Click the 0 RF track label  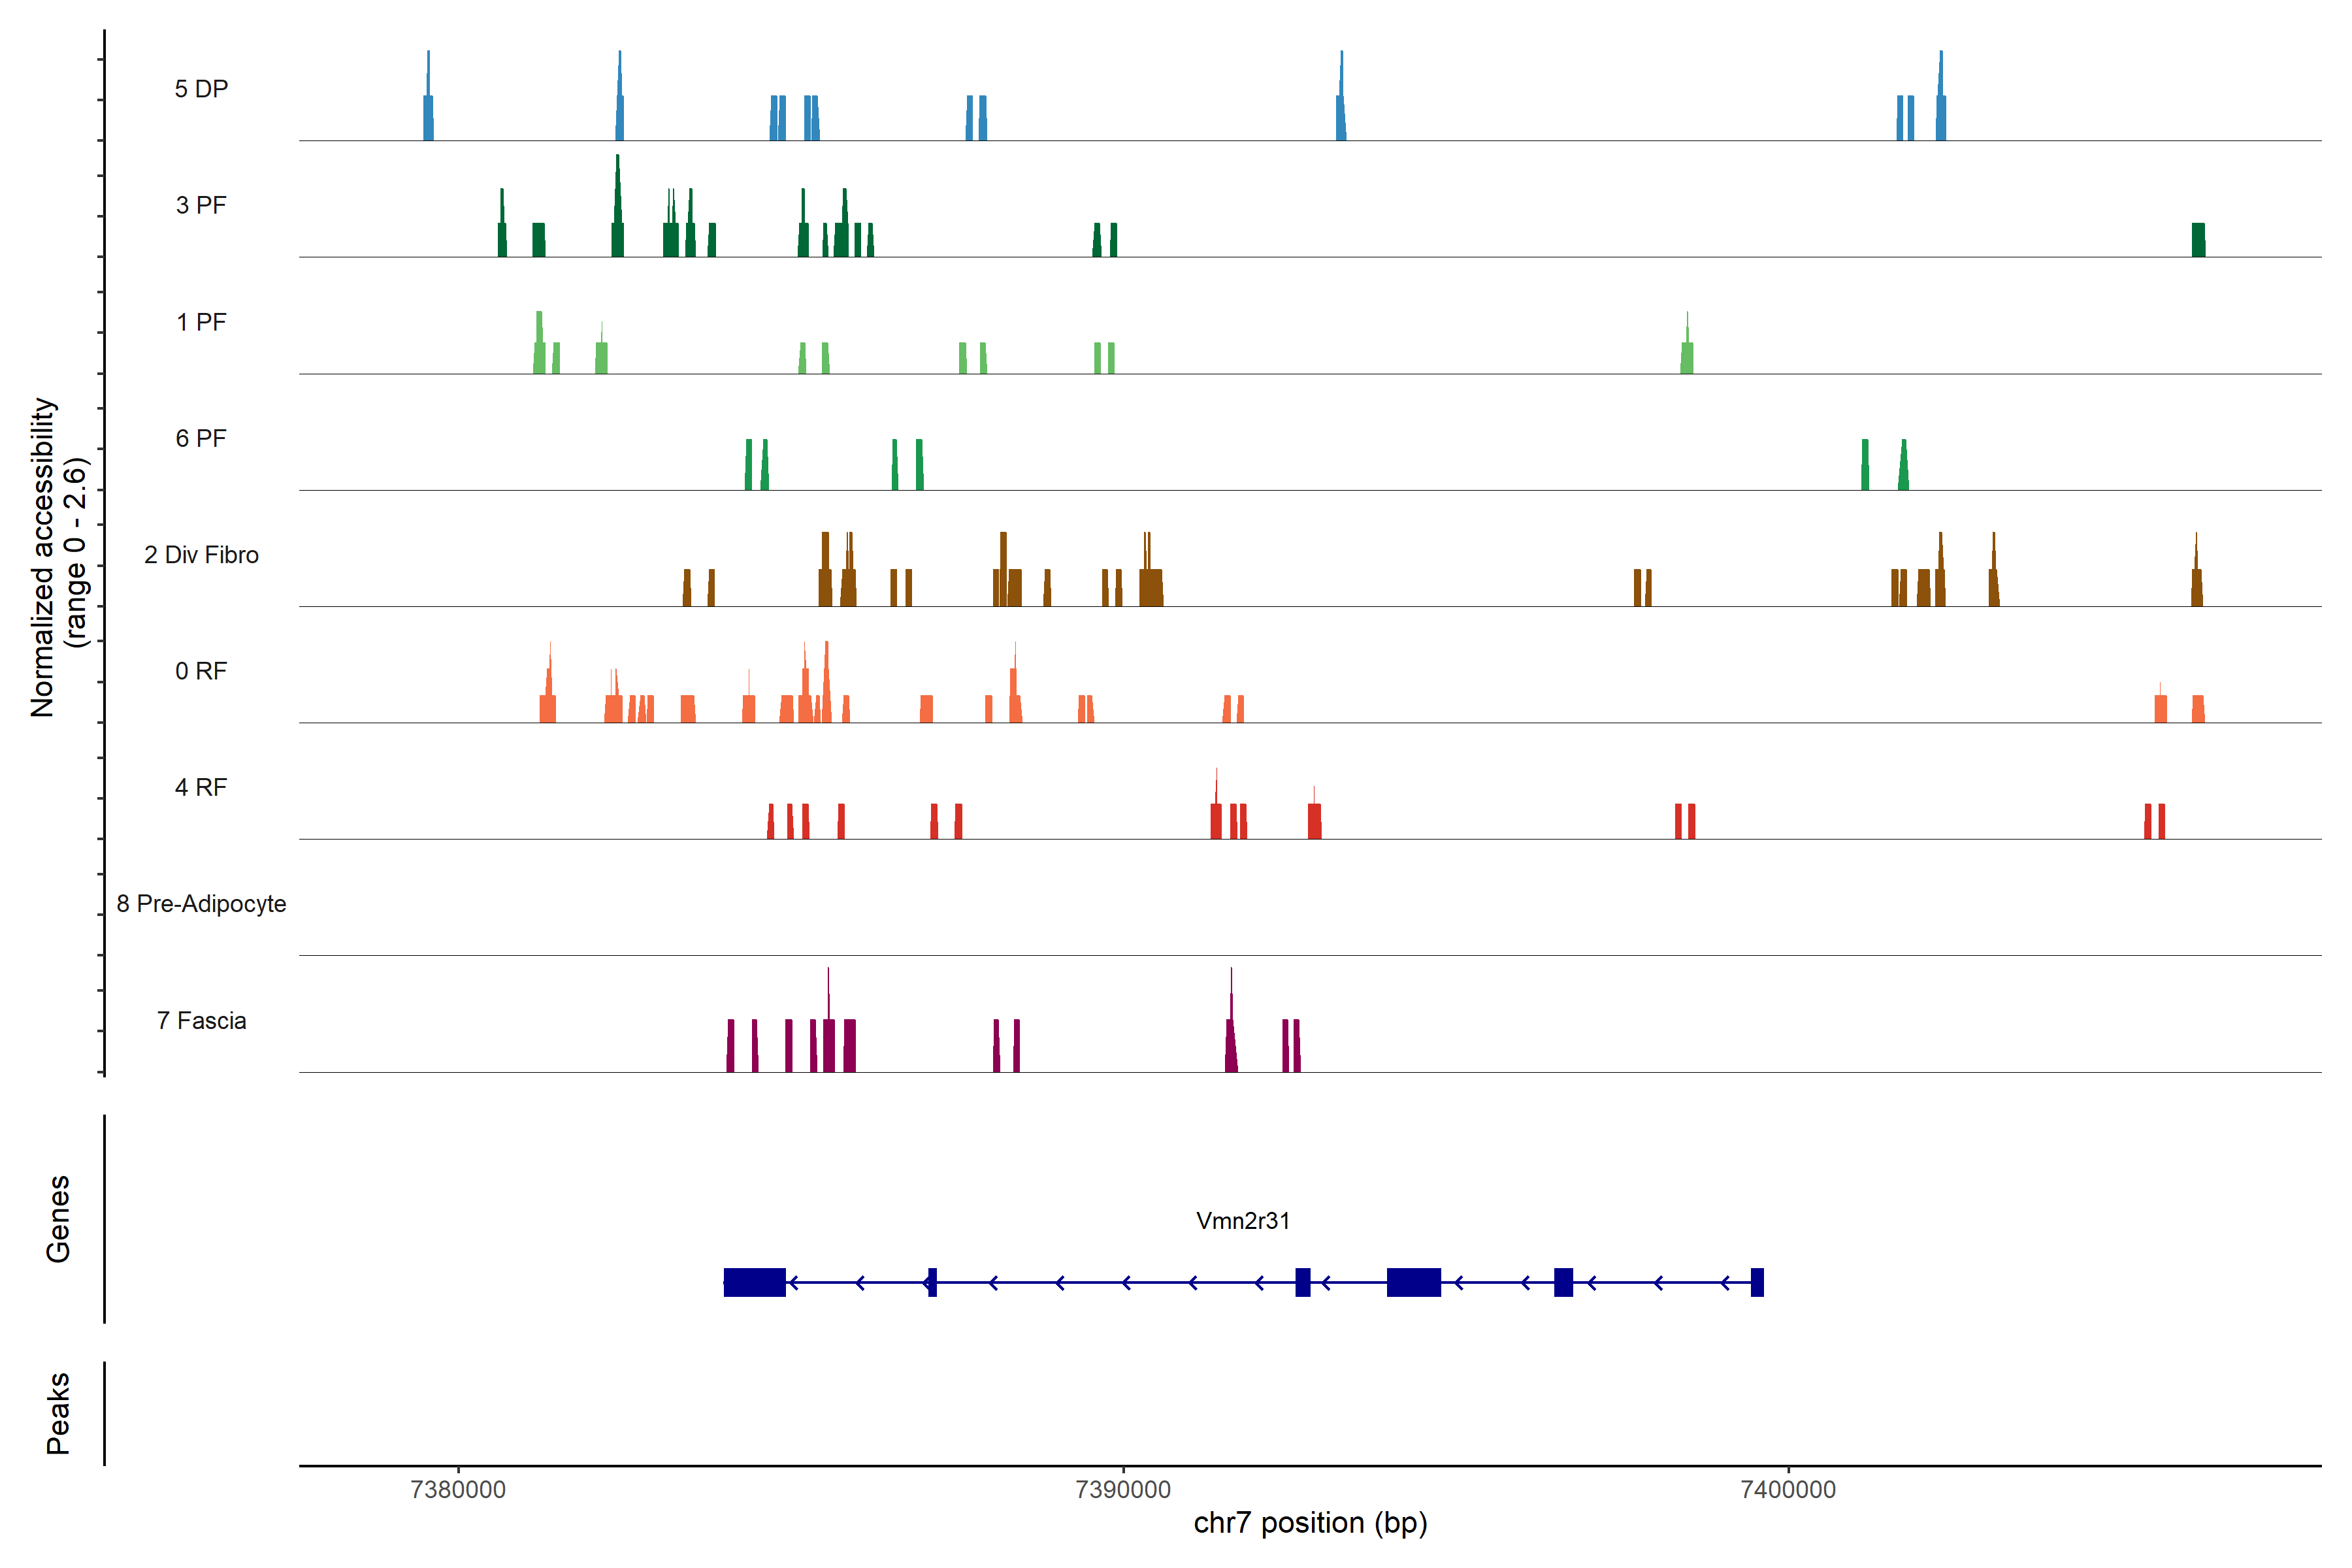point(201,671)
